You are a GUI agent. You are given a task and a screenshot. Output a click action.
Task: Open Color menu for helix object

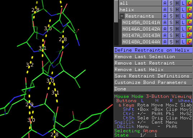189,9
